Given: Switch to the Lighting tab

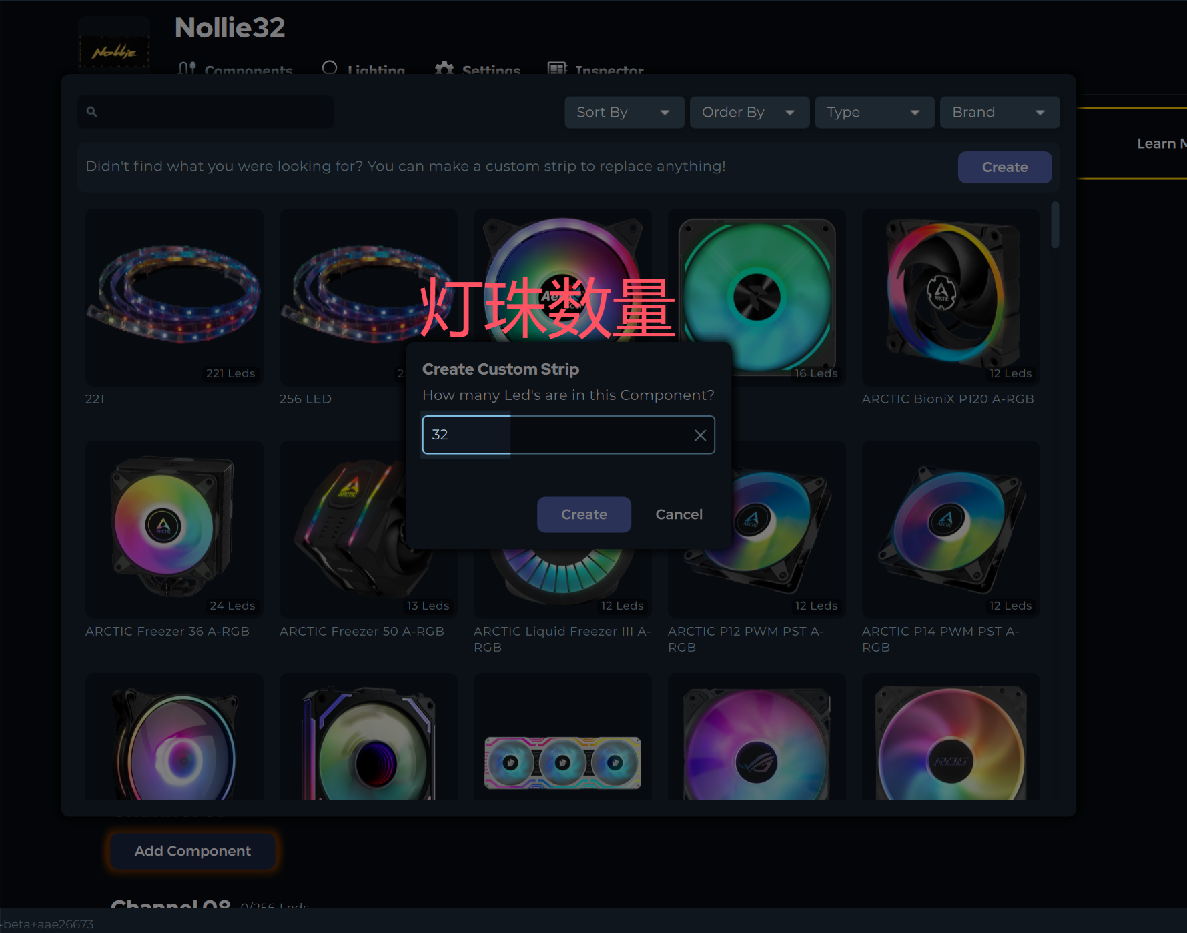Looking at the screenshot, I should pyautogui.click(x=363, y=69).
